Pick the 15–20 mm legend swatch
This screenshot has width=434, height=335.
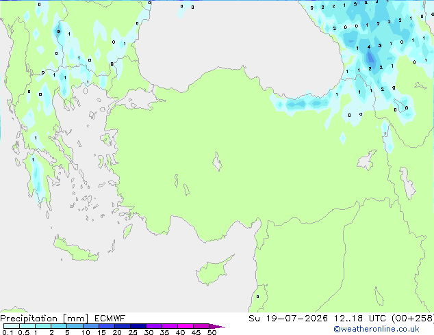tap(106, 326)
